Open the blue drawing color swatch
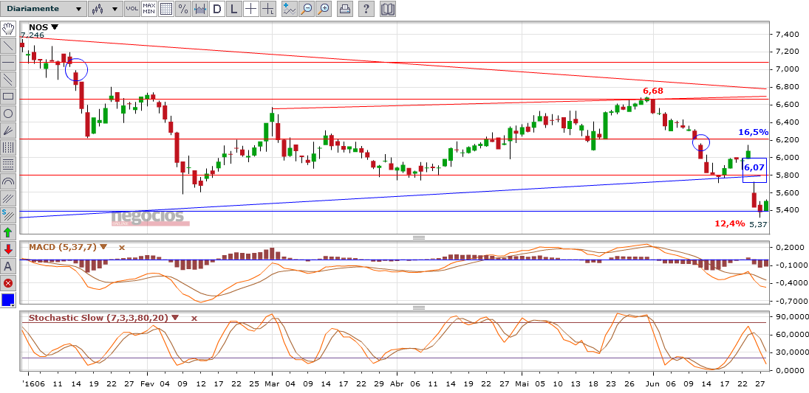 (x=8, y=299)
